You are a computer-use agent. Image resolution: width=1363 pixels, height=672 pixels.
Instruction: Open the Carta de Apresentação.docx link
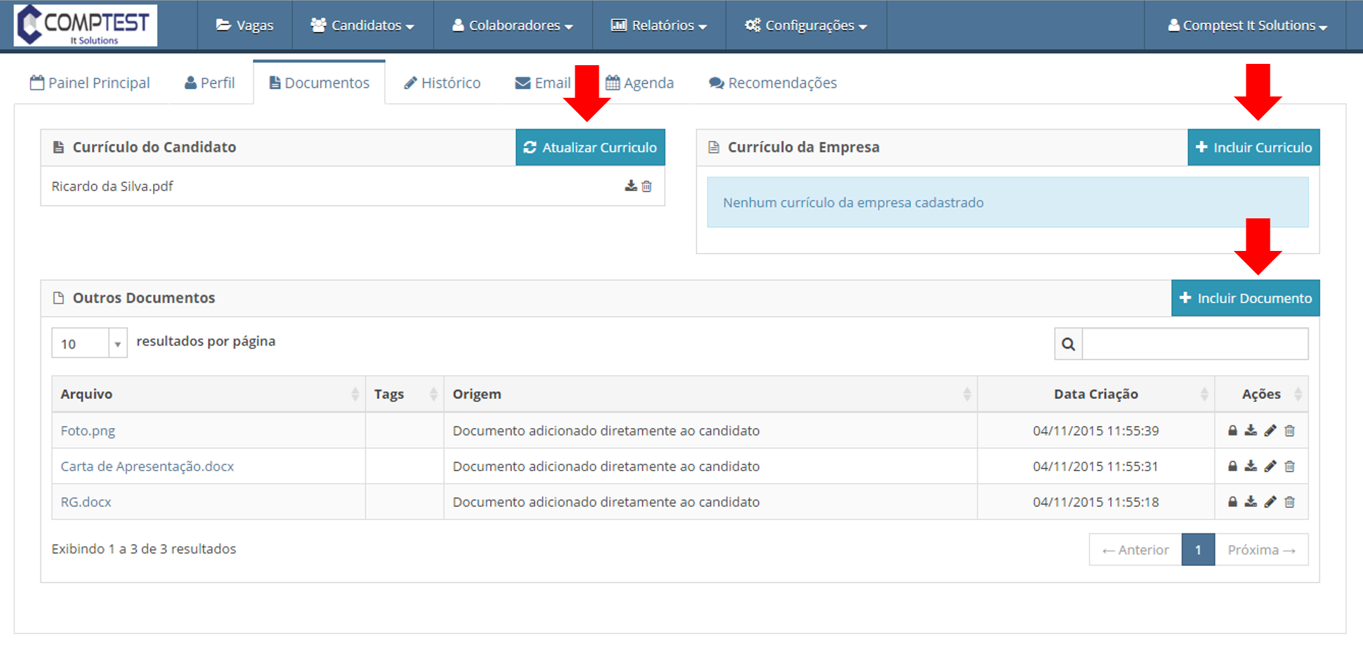coord(147,467)
